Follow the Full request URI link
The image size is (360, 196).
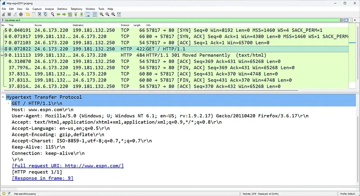point(68,166)
